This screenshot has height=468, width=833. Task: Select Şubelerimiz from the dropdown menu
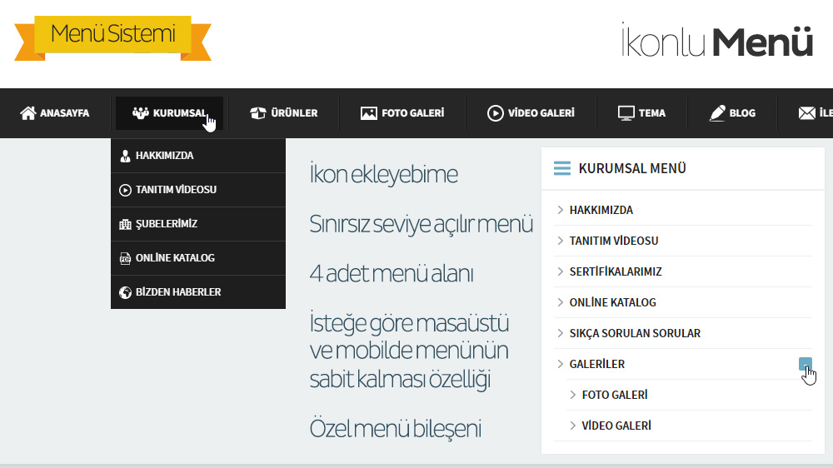point(166,224)
